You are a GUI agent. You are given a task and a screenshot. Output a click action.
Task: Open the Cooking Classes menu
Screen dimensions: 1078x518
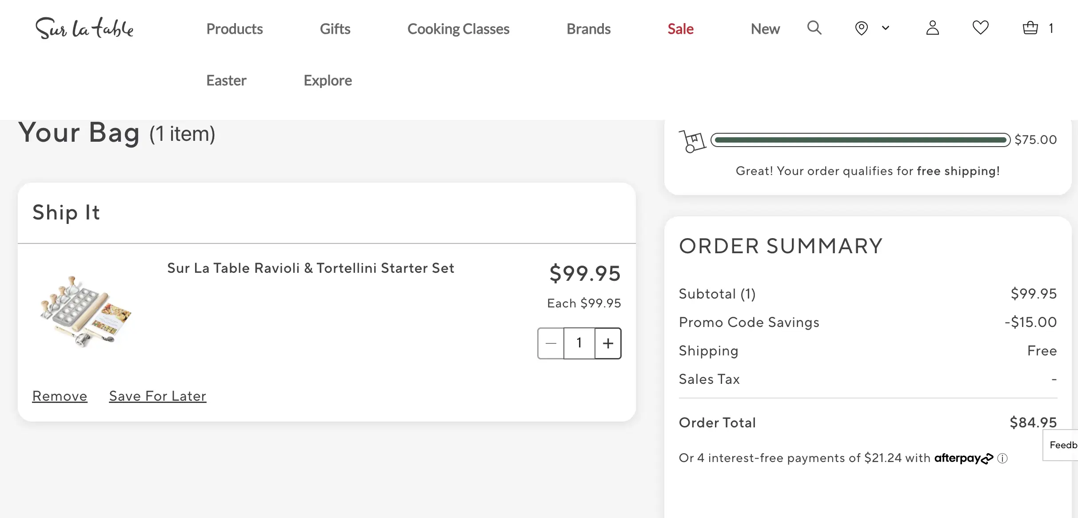[x=458, y=29]
